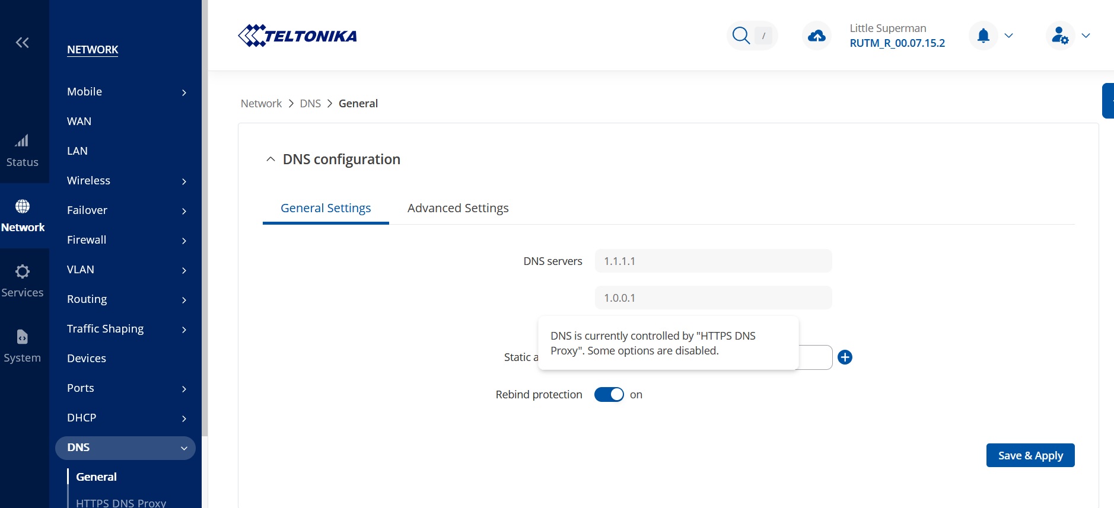Click the cloud upload firmware icon
The height and width of the screenshot is (508, 1114).
[817, 36]
